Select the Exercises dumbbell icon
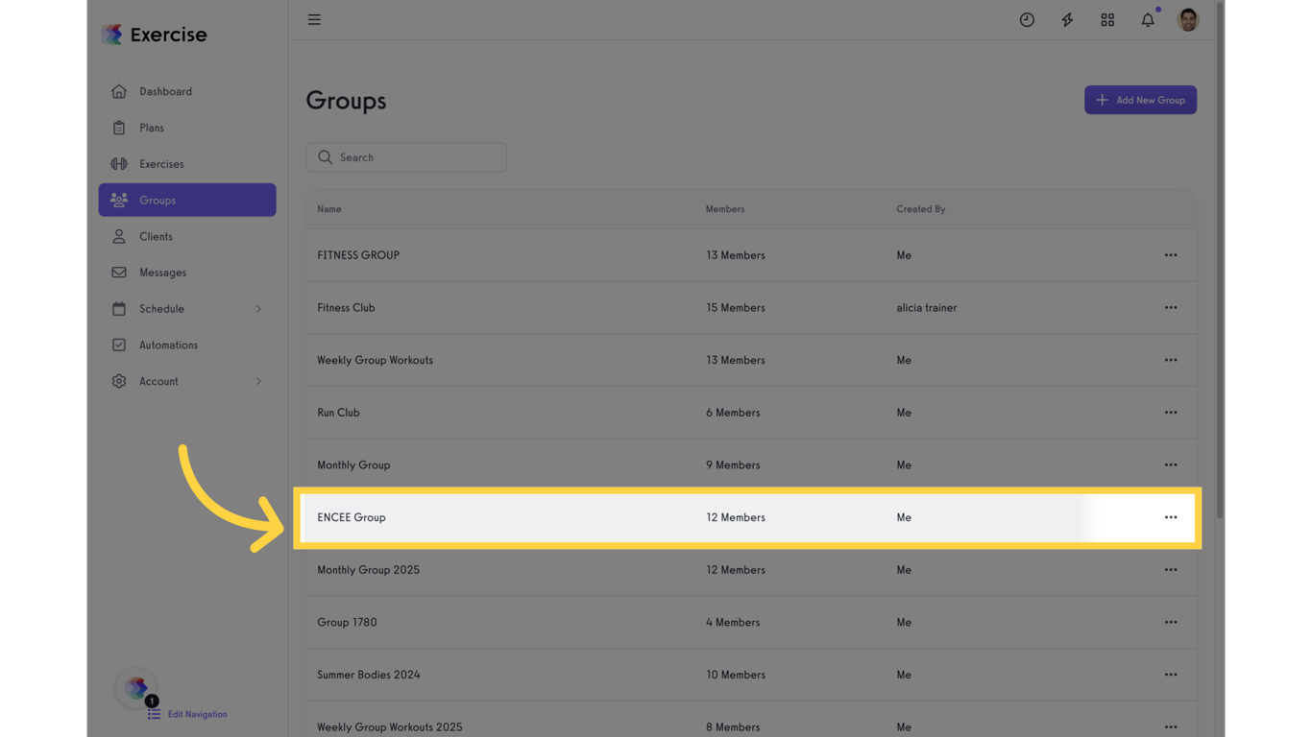The height and width of the screenshot is (737, 1312). 119,163
